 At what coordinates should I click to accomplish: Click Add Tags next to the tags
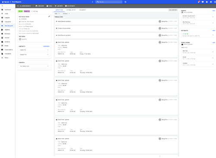pos(35,11)
